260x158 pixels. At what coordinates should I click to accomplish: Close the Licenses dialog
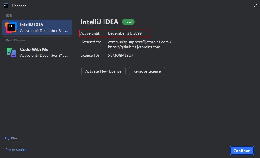tap(255, 6)
